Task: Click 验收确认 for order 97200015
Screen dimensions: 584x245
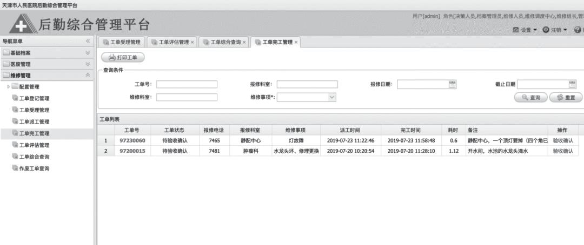Action: click(x=563, y=151)
